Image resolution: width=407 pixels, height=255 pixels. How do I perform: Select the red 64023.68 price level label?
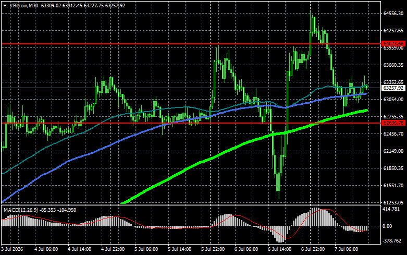[x=394, y=44]
